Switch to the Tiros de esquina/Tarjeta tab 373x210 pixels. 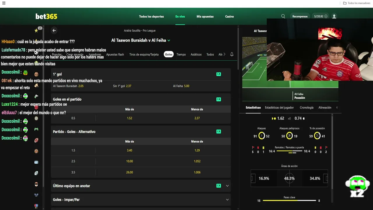144,55
